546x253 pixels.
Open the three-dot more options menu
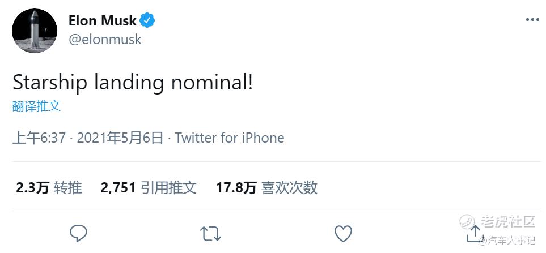click(532, 20)
